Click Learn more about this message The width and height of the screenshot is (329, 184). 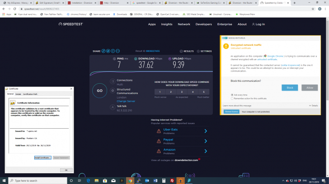coord(237,106)
